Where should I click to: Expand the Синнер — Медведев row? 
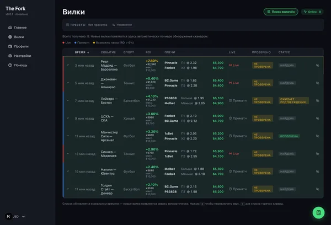68,154
